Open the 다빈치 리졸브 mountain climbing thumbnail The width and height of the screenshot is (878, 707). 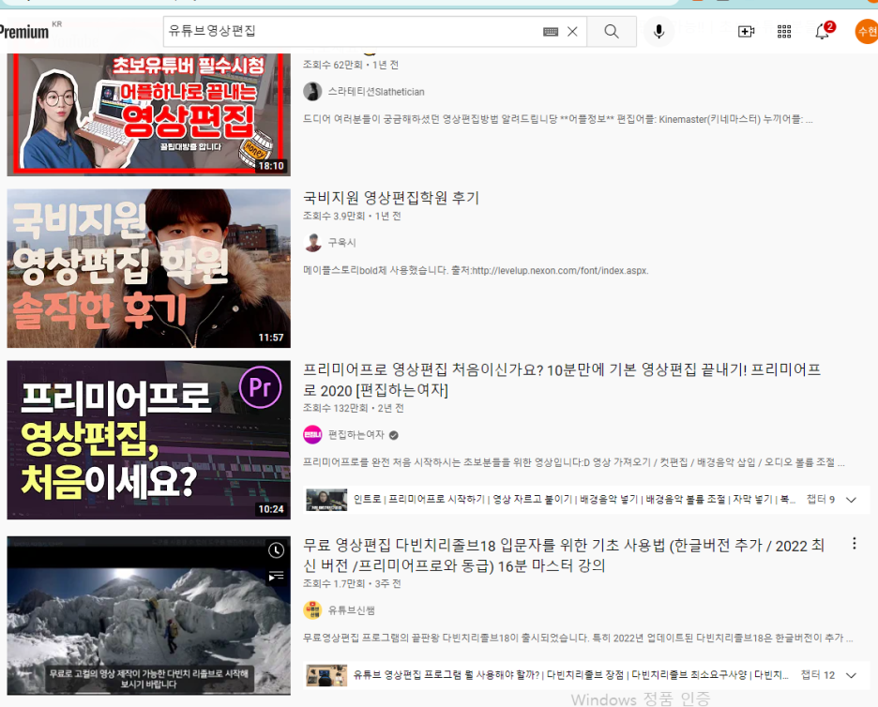(149, 616)
